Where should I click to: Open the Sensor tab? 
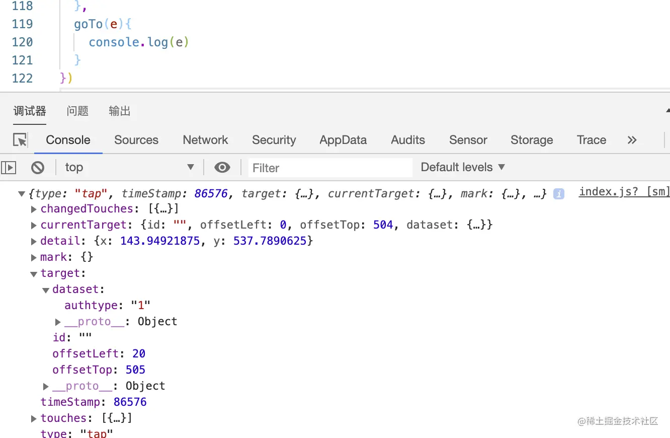468,140
